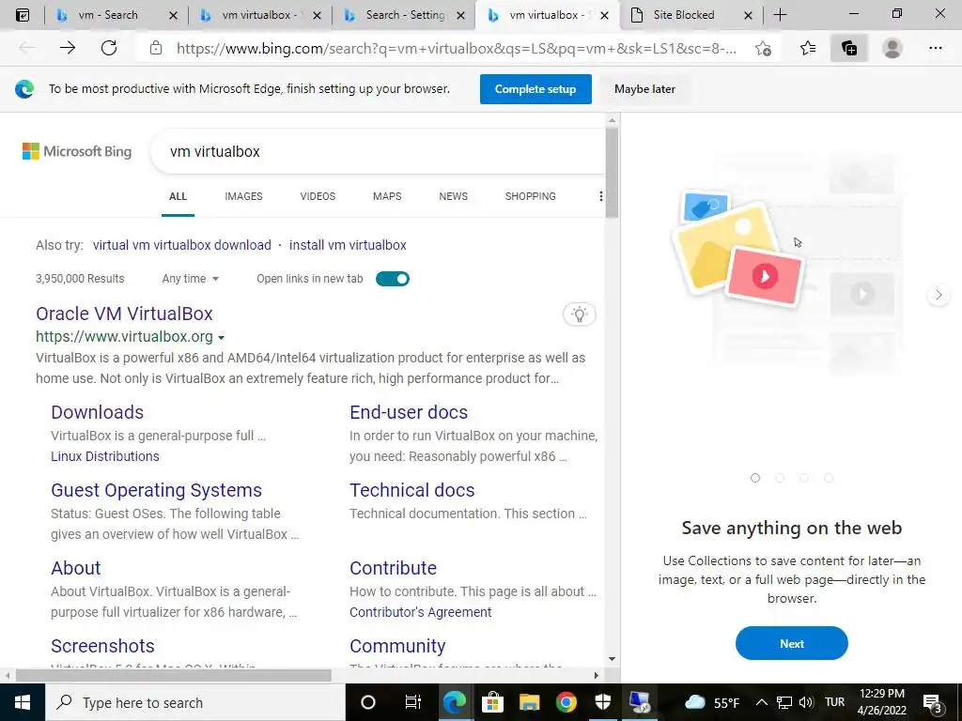Open the tab actions menu icon
The height and width of the screenshot is (721, 962).
pos(23,15)
